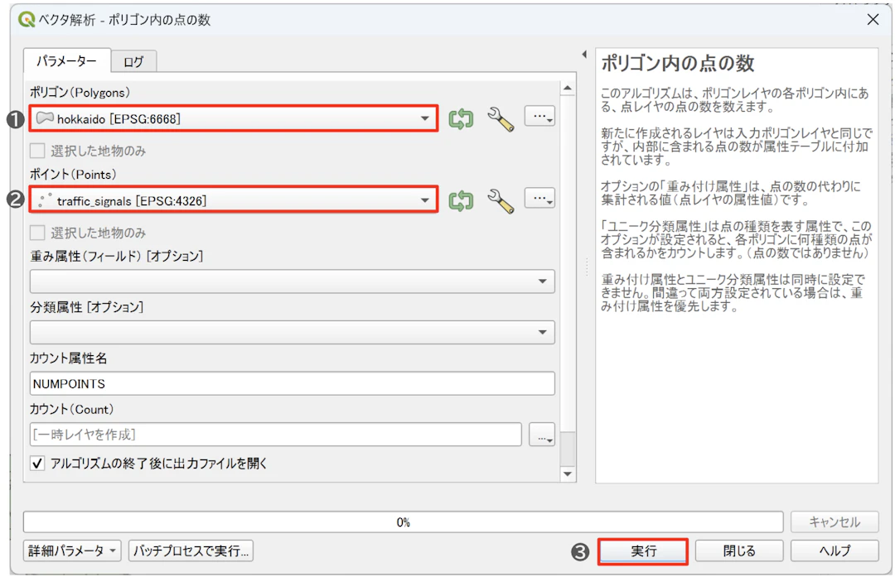The width and height of the screenshot is (895, 577).
Task: Close the dialog with the X button
Action: [873, 19]
